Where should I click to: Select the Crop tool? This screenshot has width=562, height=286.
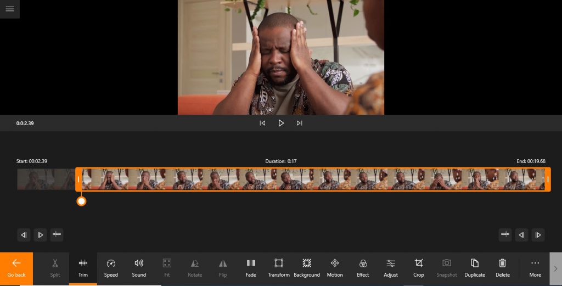point(418,268)
